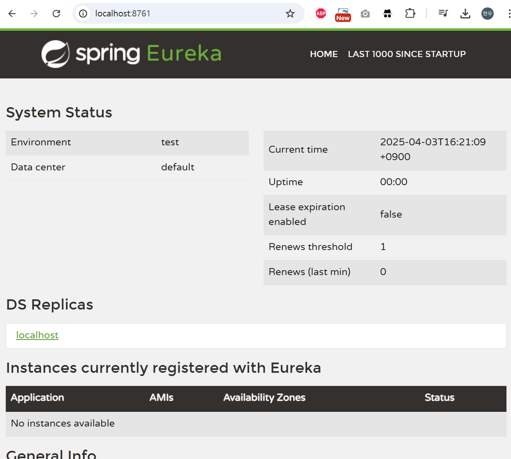This screenshot has width=511, height=459.
Task: View site information icon in address bar
Action: [83, 14]
